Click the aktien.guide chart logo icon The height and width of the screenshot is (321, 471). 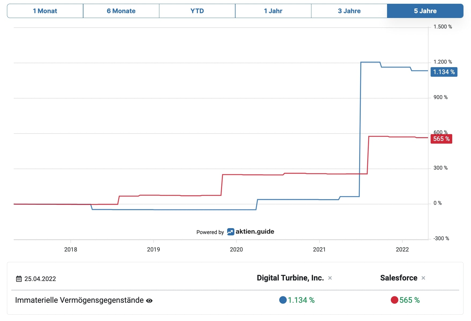tap(231, 232)
